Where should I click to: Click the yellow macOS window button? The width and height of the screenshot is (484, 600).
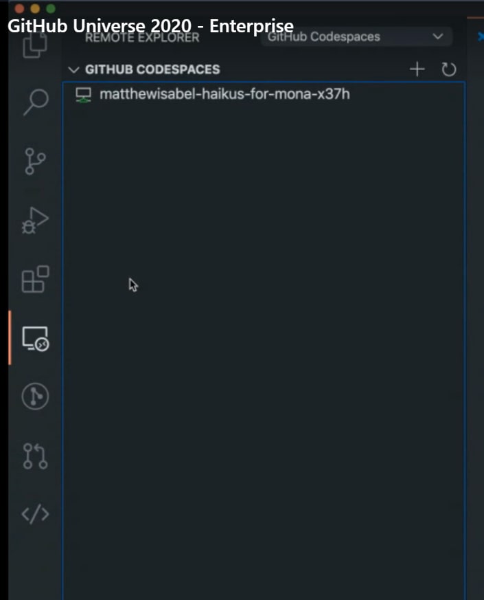35,8
